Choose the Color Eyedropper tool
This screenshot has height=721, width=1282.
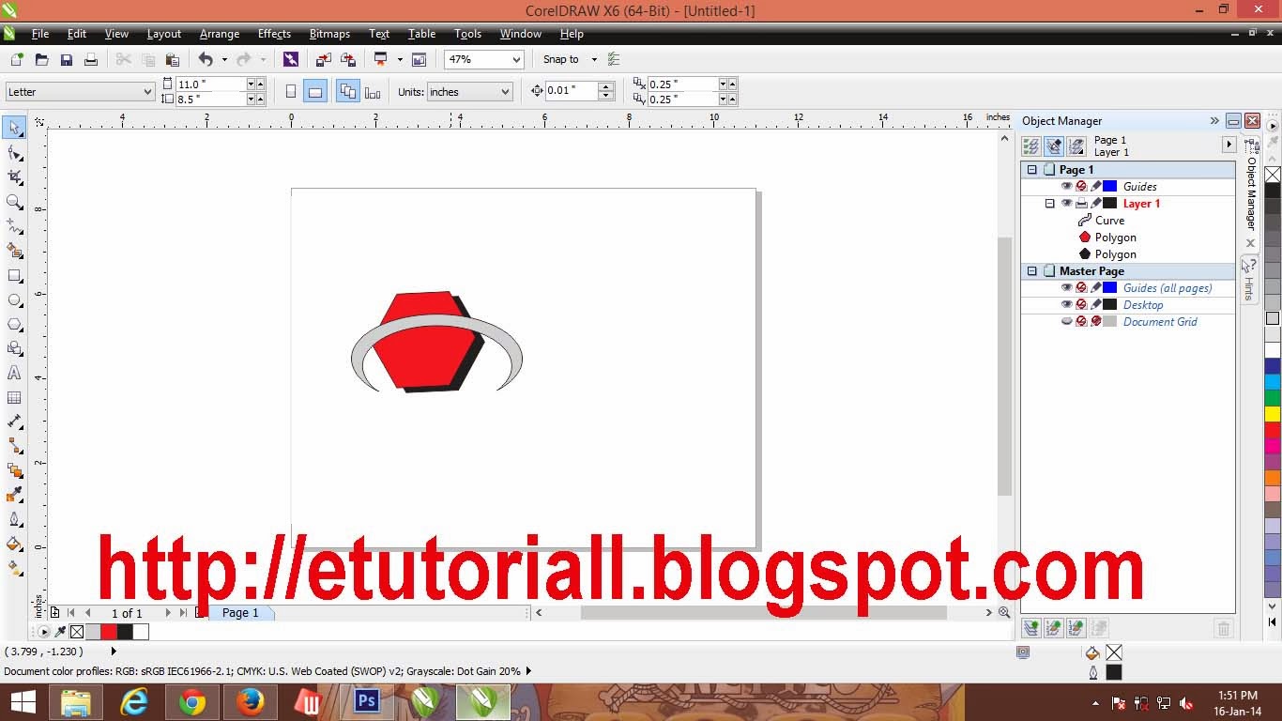(x=14, y=495)
